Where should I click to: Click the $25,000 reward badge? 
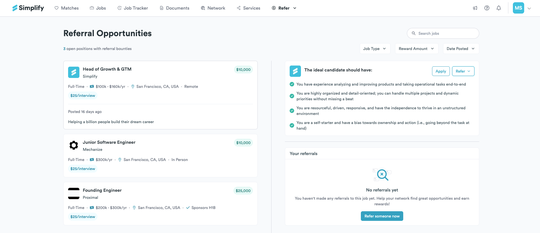tap(243, 191)
